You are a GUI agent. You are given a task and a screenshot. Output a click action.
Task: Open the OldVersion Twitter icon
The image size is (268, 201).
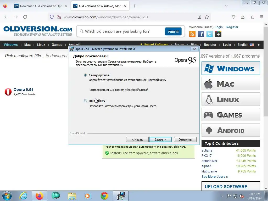pos(210,34)
